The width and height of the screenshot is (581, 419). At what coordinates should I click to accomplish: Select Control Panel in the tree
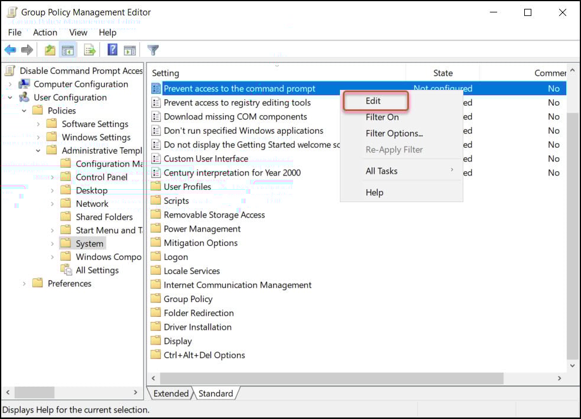[x=102, y=177]
